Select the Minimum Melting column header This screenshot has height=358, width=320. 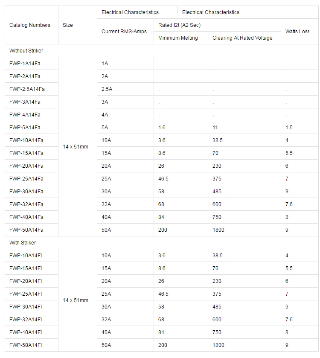tap(178, 38)
